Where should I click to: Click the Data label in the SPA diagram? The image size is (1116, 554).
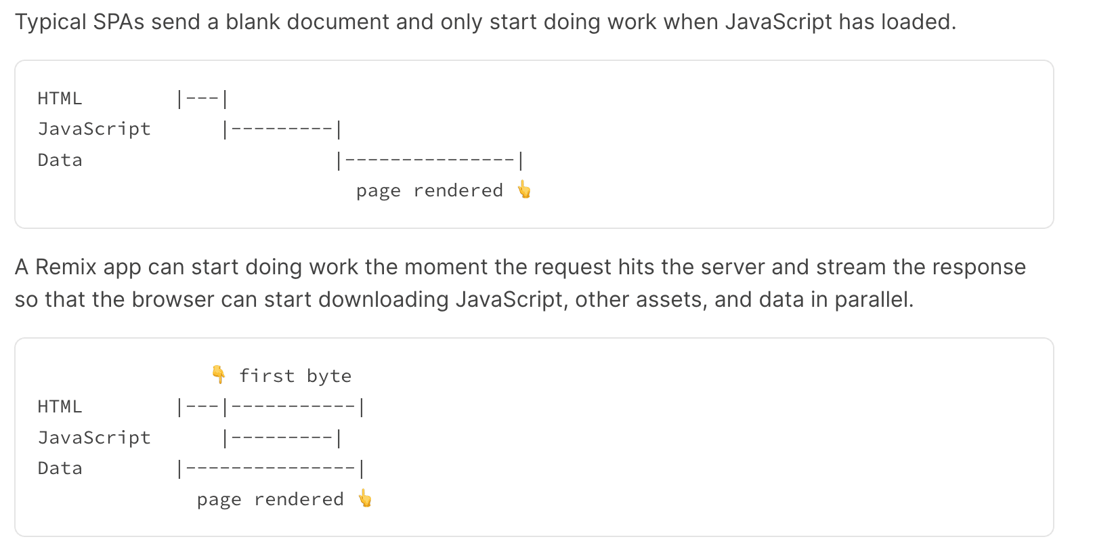coord(60,160)
